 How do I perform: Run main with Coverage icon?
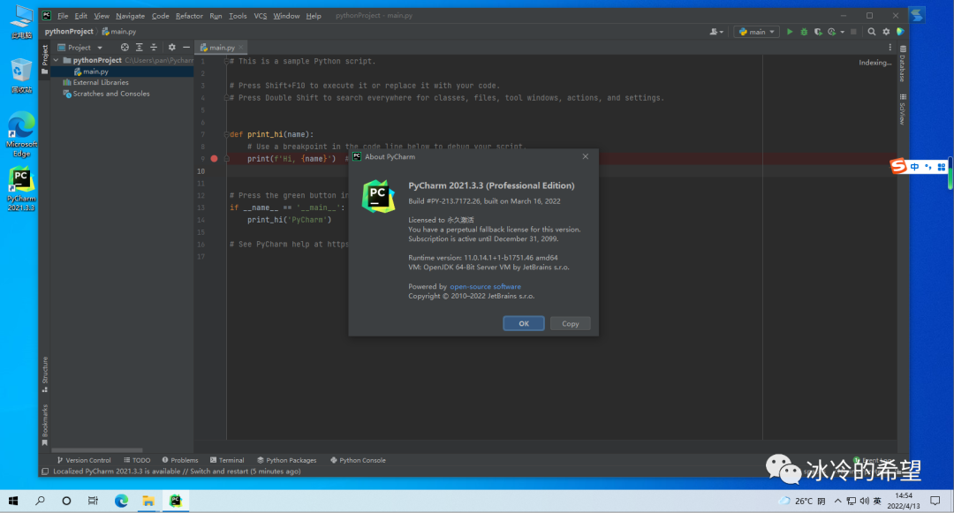pos(818,32)
